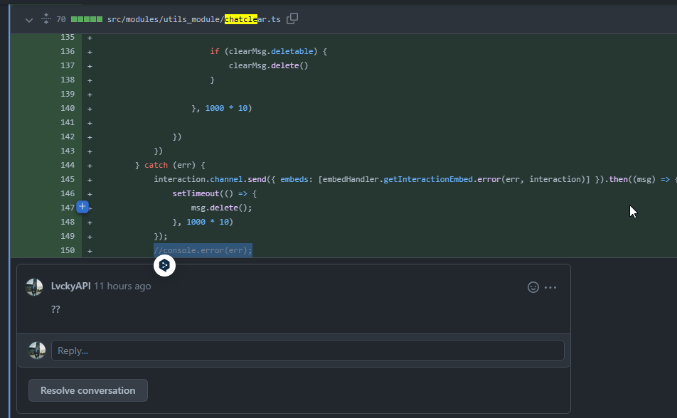Click the highlighted //console.error(err); code
The image size is (677, 418).
[x=203, y=250]
